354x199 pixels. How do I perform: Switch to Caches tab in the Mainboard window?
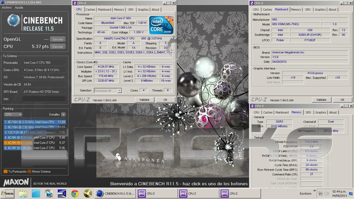click(267, 10)
